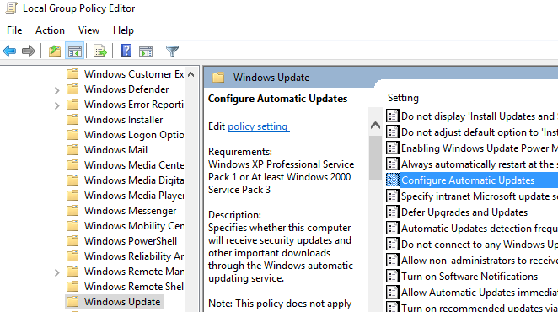558x312 pixels.
Task: Click the Local Group Policy Editor title icon
Action: tap(11, 8)
